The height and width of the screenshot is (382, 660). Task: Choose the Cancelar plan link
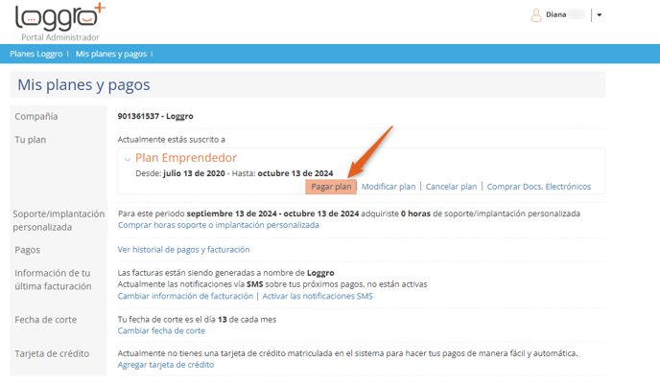pyautogui.click(x=451, y=187)
